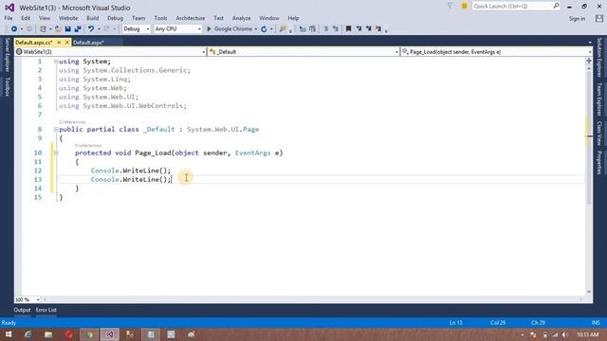Open the Google Chrome browser target dropdown arrow
Image resolution: width=607 pixels, height=341 pixels.
256,29
